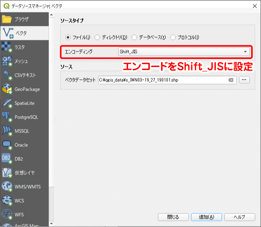Browse for vector dataset with … button

coord(244,80)
